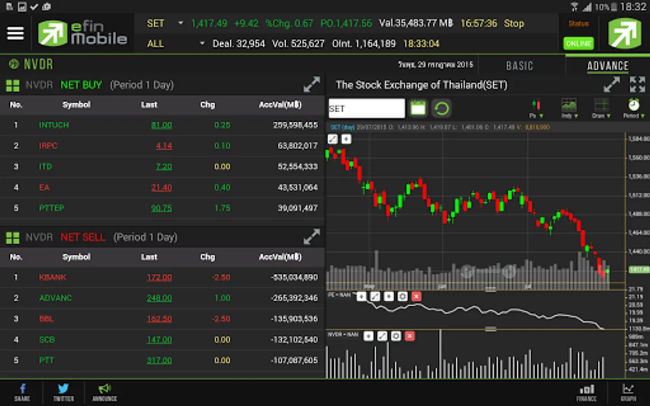Screen dimensions: 650x406
Task: Open settings for the NVDR indicator
Action: point(396,336)
